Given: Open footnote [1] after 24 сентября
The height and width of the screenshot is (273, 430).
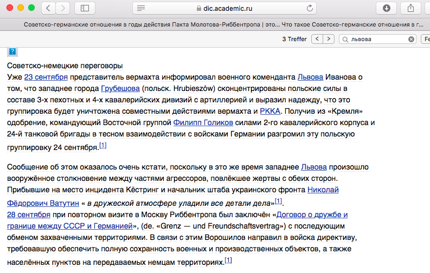Looking at the screenshot, I should (103, 145).
